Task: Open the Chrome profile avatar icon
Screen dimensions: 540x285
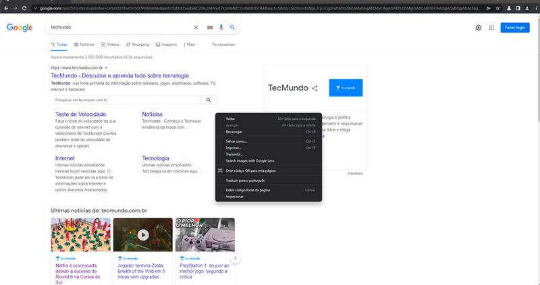Action: pos(527,8)
